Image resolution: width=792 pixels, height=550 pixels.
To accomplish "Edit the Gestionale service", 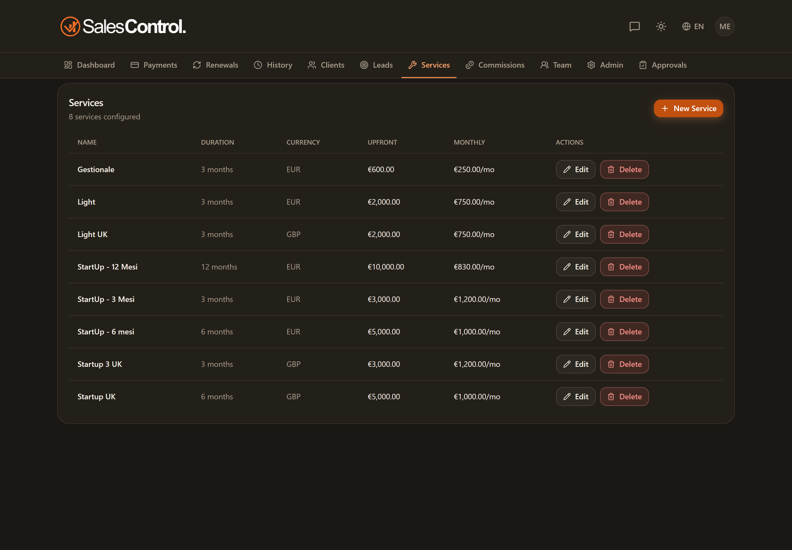I will pyautogui.click(x=576, y=170).
